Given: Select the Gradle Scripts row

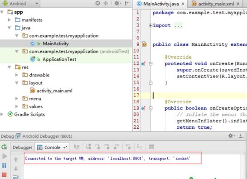Looking at the screenshot, I should pos(66,114).
